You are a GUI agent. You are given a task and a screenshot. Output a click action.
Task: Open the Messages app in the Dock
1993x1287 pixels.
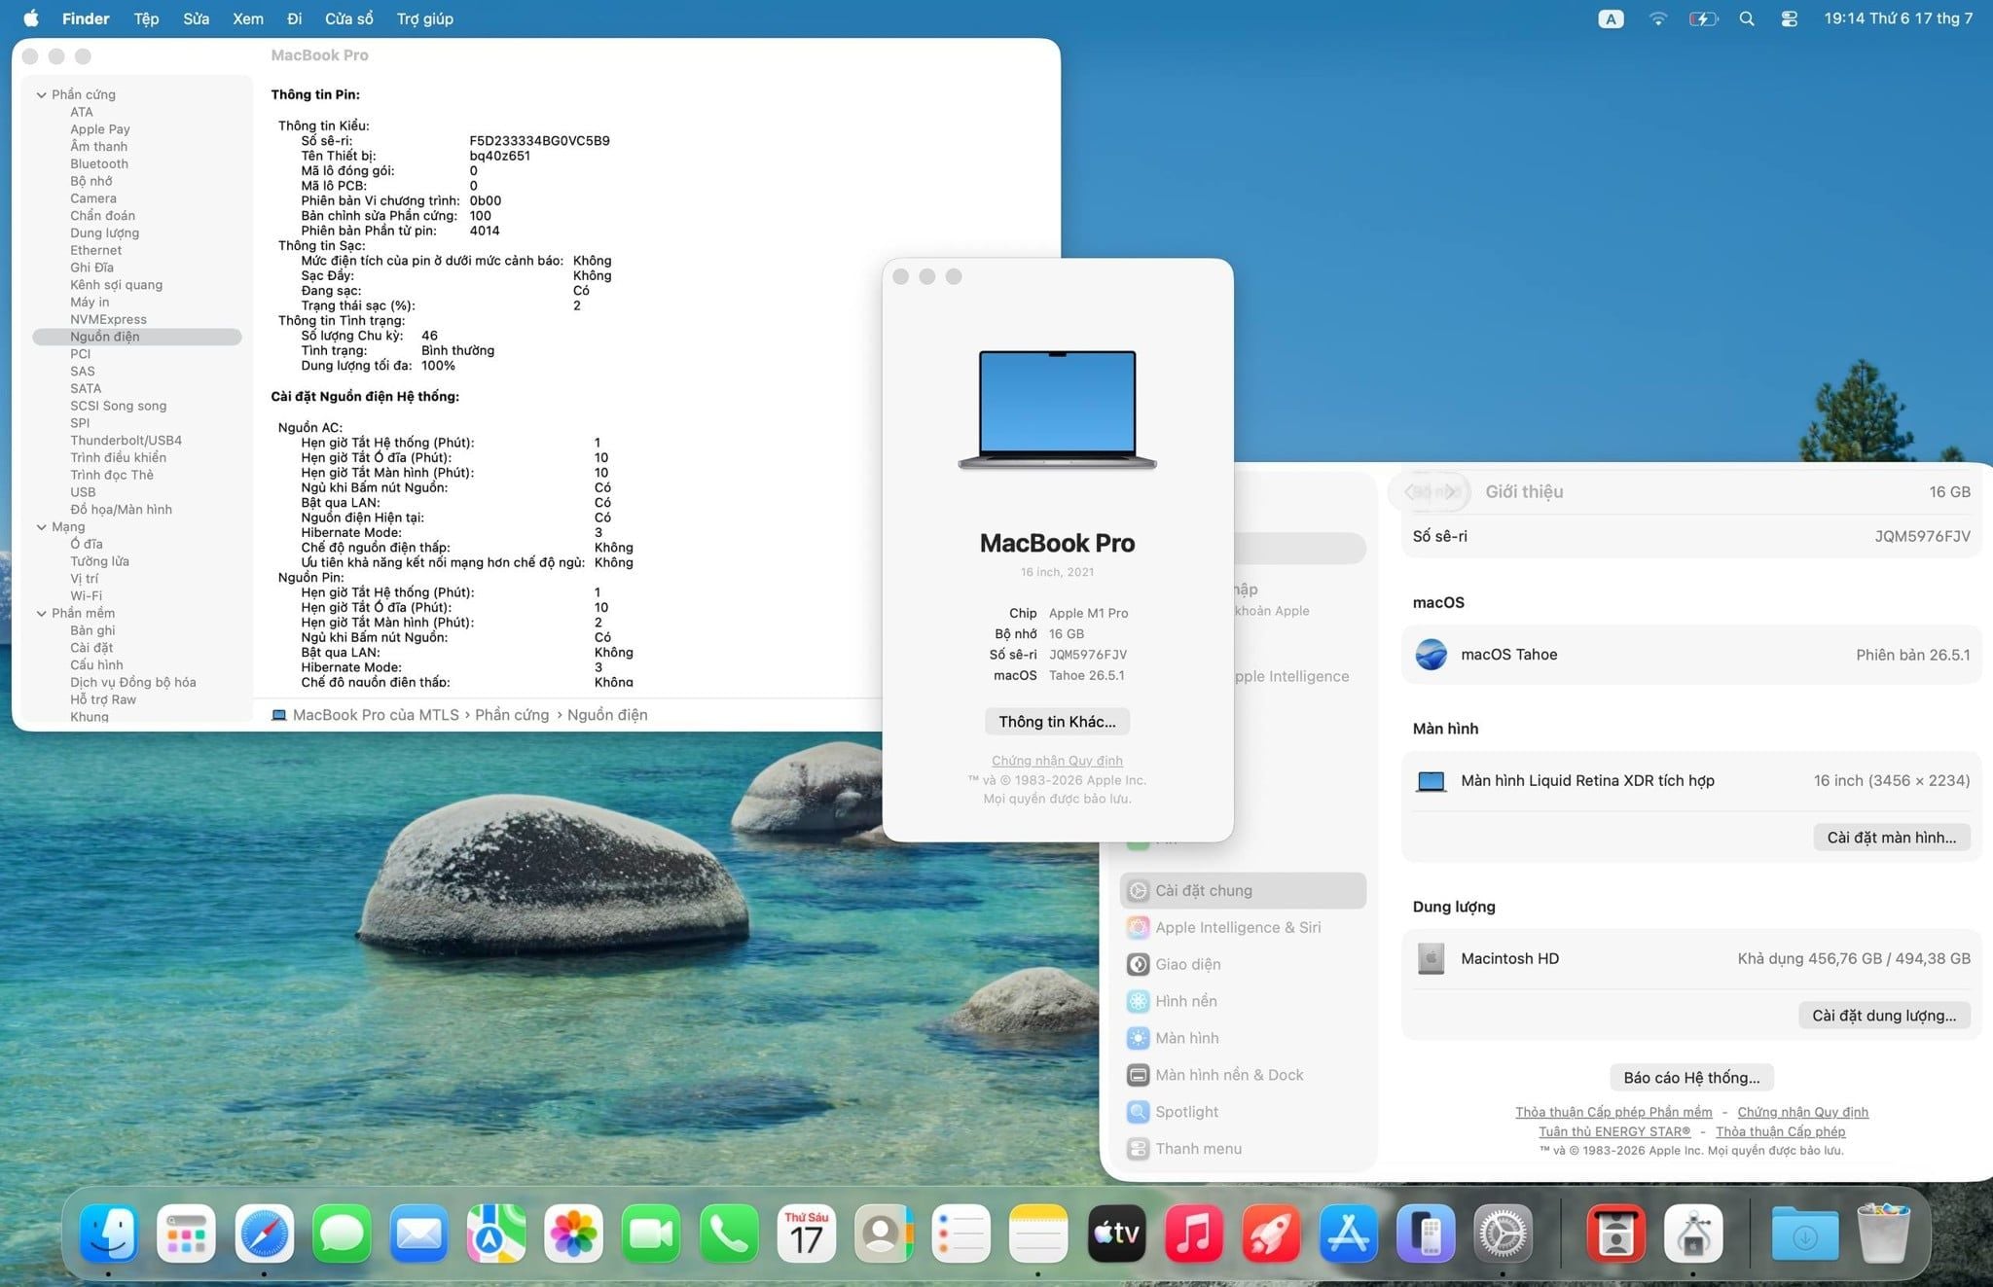coord(342,1233)
